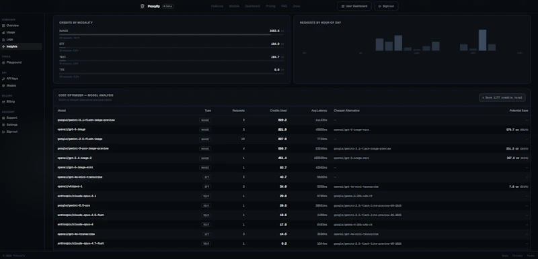
Task: Click the 3483.6 IMAGE credits value
Action: coord(274,31)
